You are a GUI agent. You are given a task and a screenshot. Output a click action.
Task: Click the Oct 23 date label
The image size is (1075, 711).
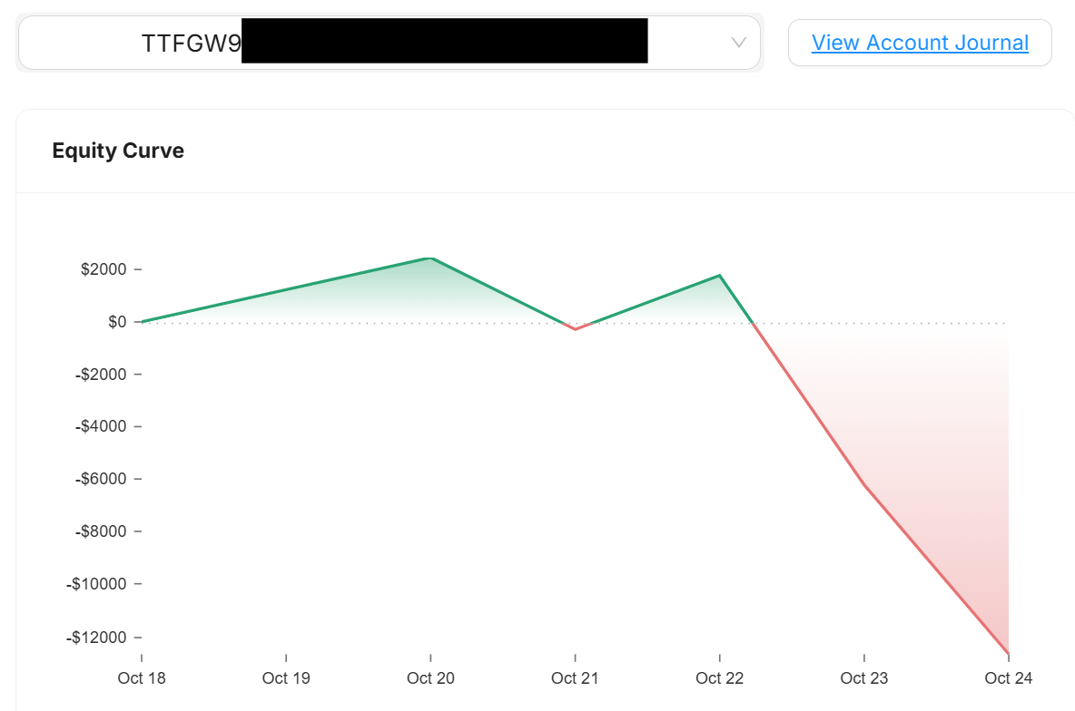pyautogui.click(x=864, y=678)
